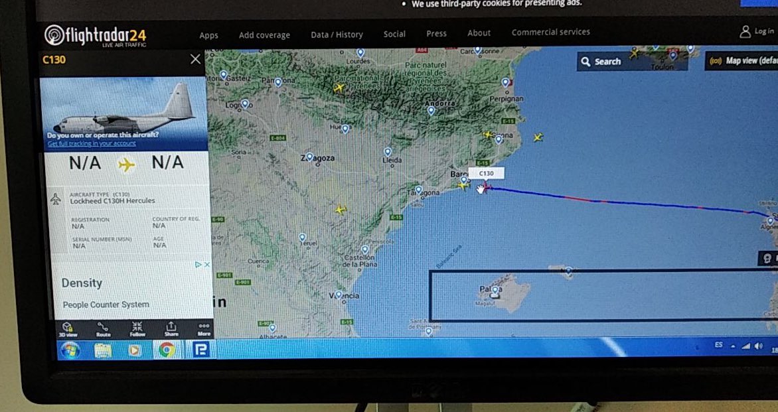This screenshot has width=778, height=412.
Task: Click the Zaragoza airport pin
Action: tap(309, 157)
